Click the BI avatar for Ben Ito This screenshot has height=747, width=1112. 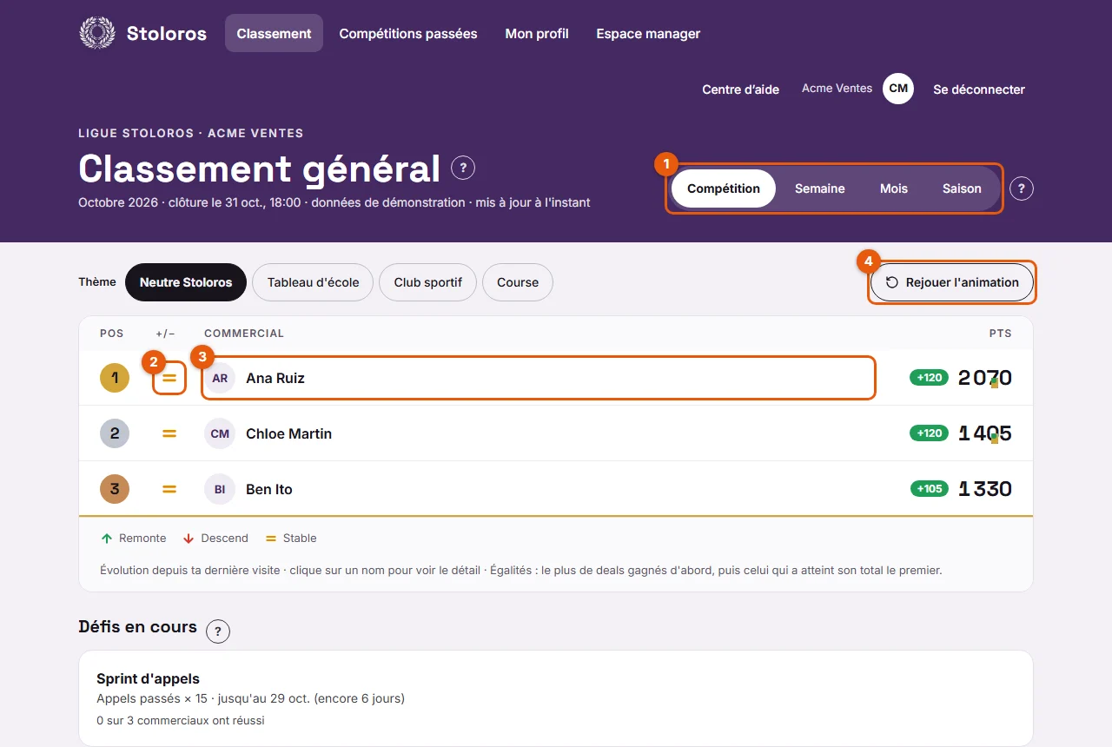coord(220,489)
